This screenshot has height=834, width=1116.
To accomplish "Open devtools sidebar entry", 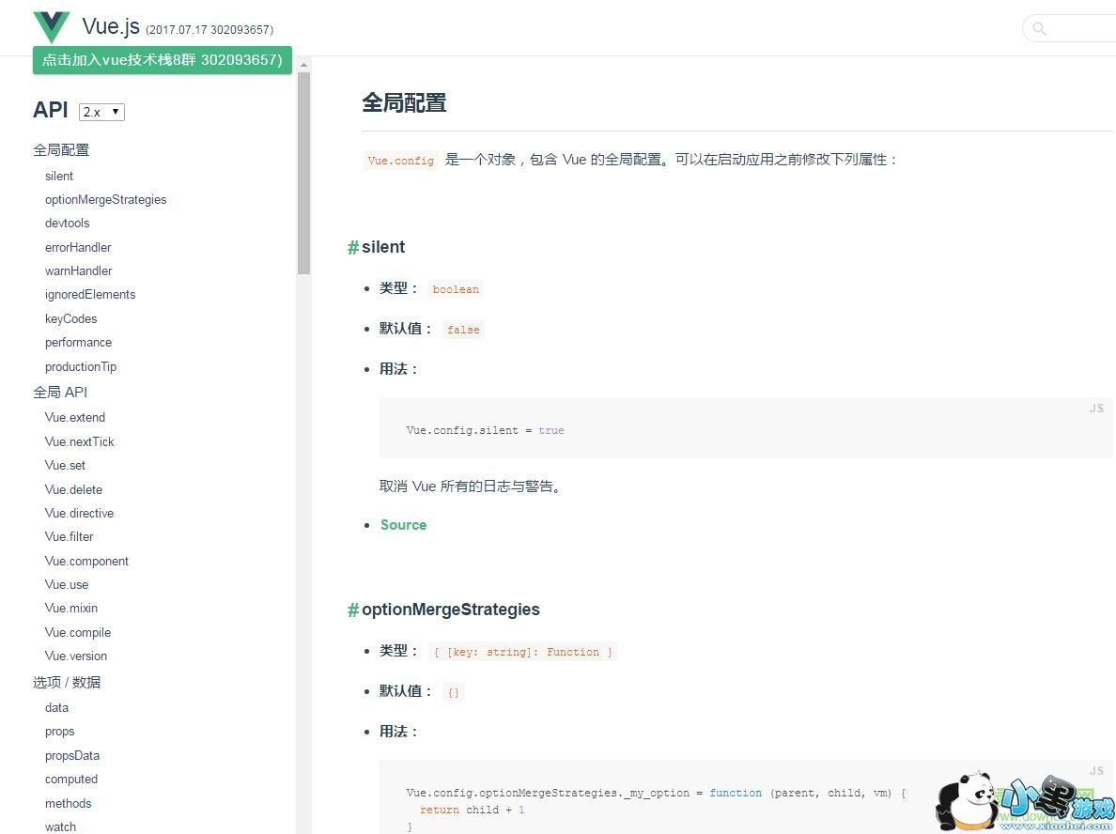I will point(67,223).
